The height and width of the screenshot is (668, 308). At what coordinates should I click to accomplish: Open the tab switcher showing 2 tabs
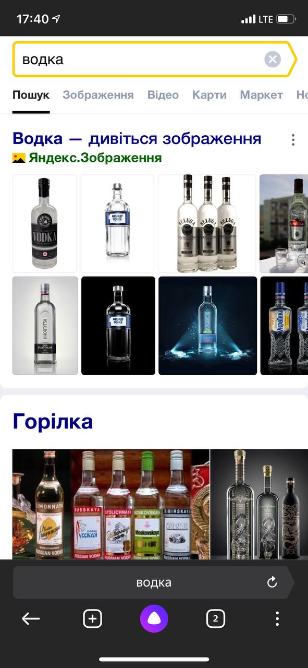point(216,619)
